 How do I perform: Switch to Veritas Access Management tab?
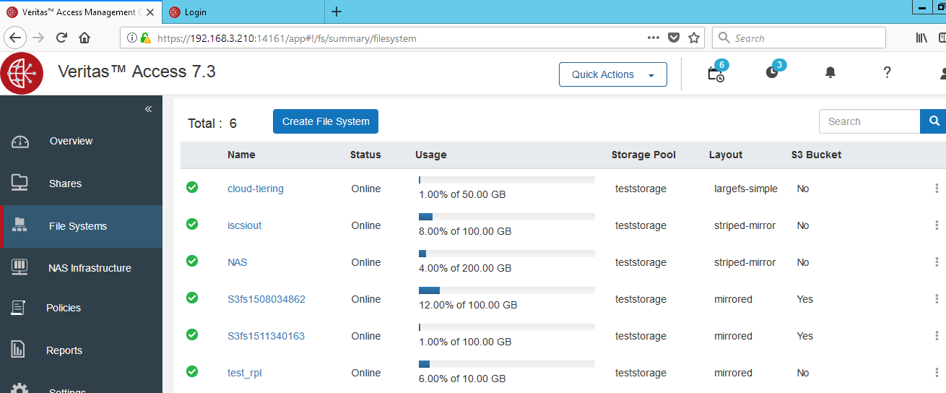[x=81, y=12]
